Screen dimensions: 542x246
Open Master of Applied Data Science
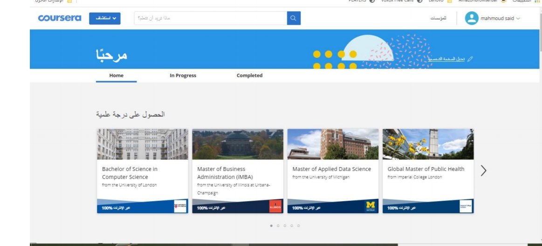(331, 169)
